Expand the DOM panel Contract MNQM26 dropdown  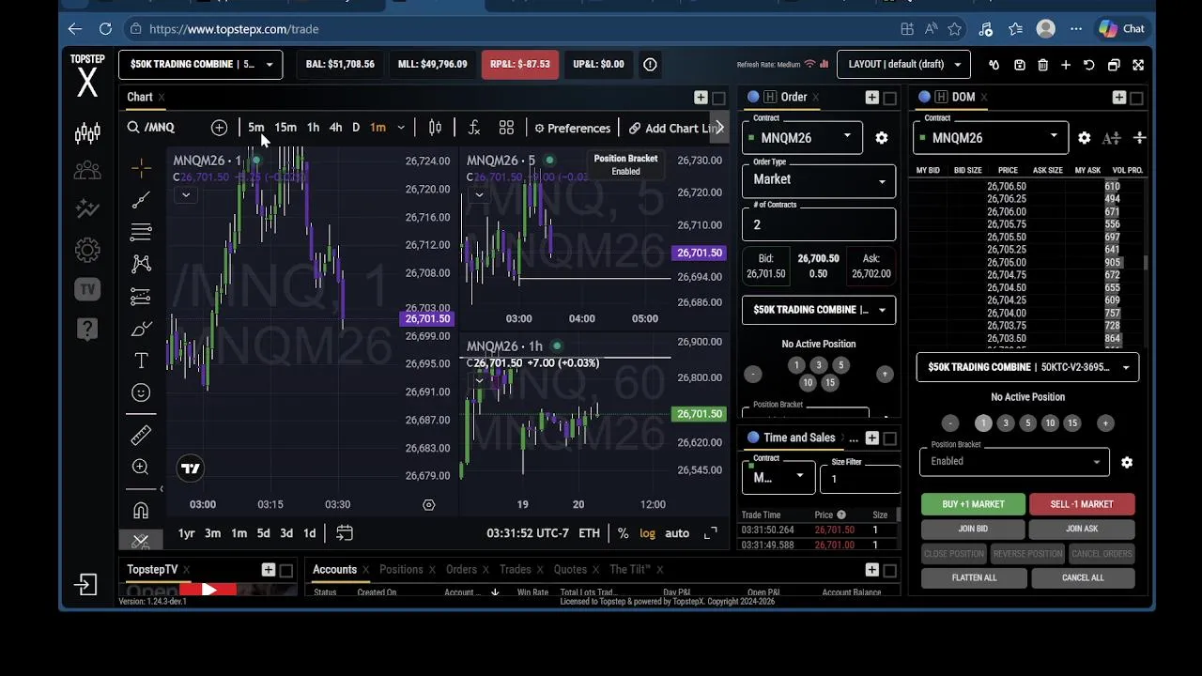[x=990, y=137]
